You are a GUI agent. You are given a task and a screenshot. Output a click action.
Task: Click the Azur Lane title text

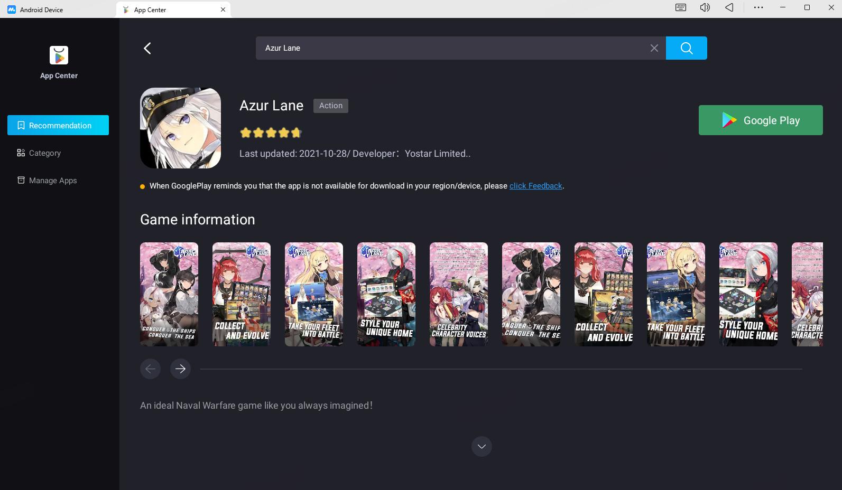coord(271,106)
